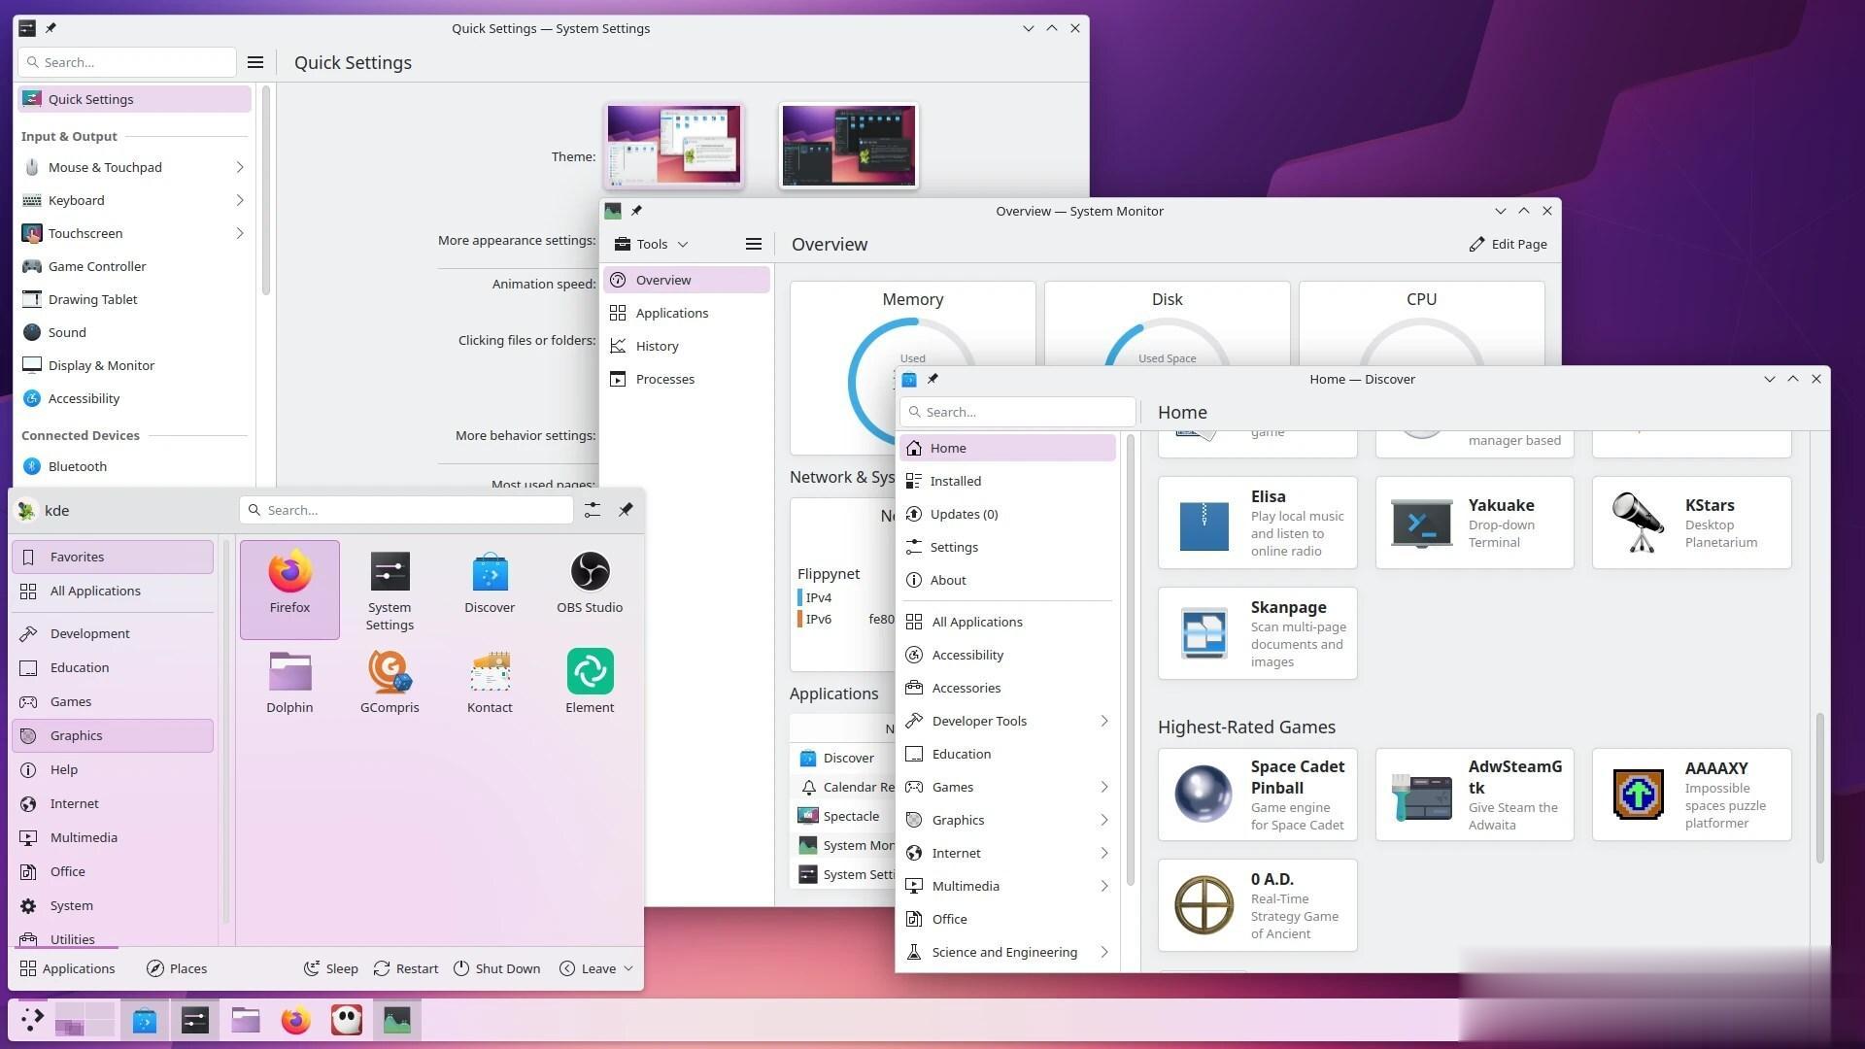
Task: Open the hamburger menu in System Monitor
Action: coord(753,245)
